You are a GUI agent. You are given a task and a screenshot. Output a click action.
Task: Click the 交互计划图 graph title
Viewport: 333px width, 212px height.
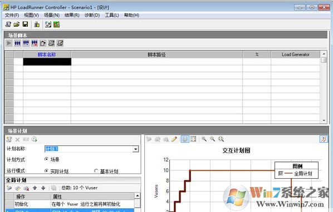coord(236,150)
